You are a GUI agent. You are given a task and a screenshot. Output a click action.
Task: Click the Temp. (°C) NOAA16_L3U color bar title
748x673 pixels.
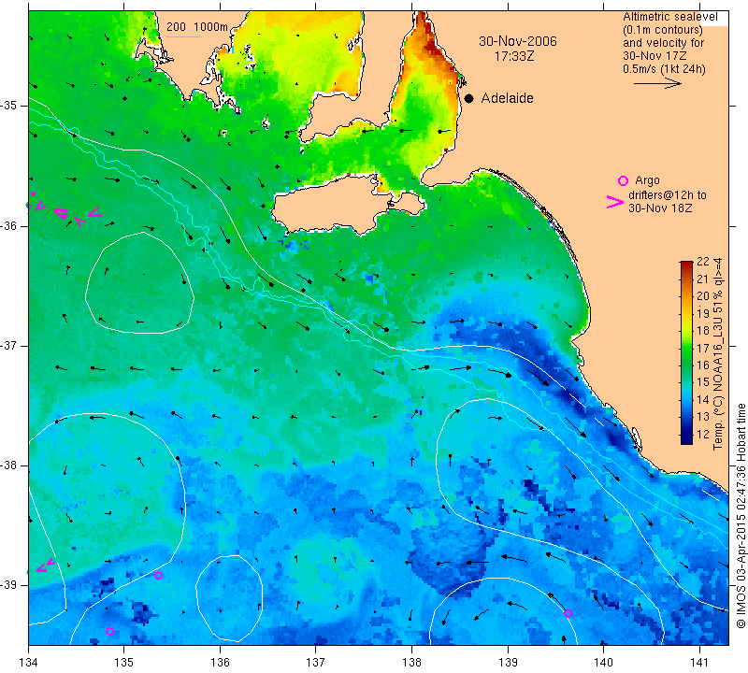pos(717,354)
